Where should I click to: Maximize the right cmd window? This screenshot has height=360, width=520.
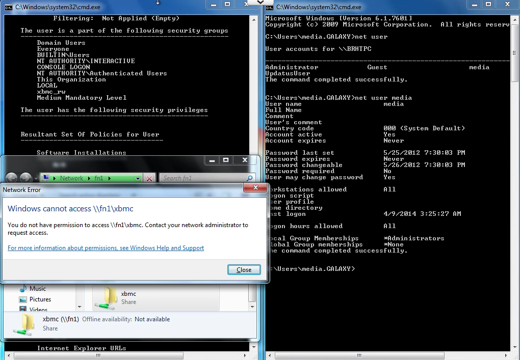click(488, 4)
